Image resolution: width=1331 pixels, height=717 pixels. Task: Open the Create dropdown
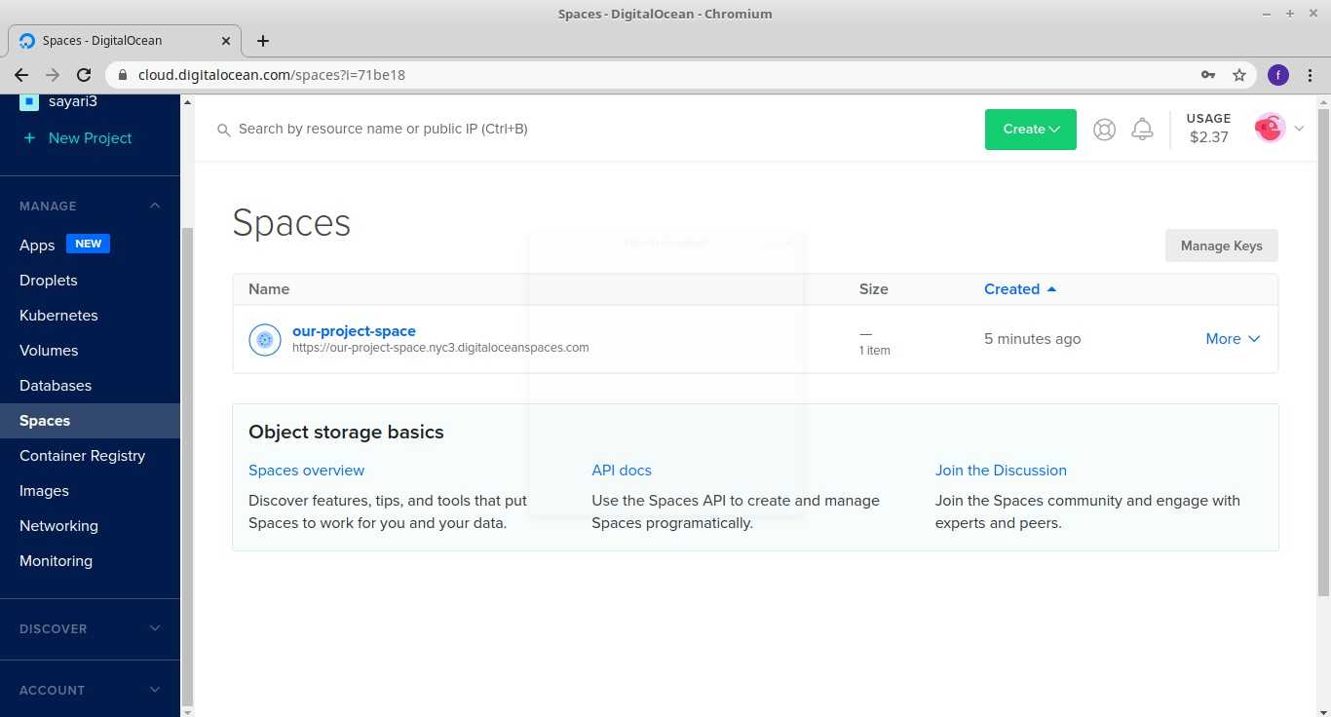click(1030, 130)
